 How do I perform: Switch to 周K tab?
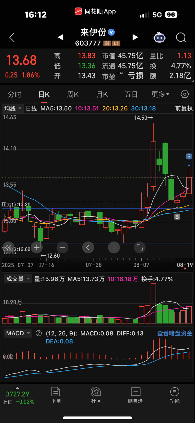73,95
